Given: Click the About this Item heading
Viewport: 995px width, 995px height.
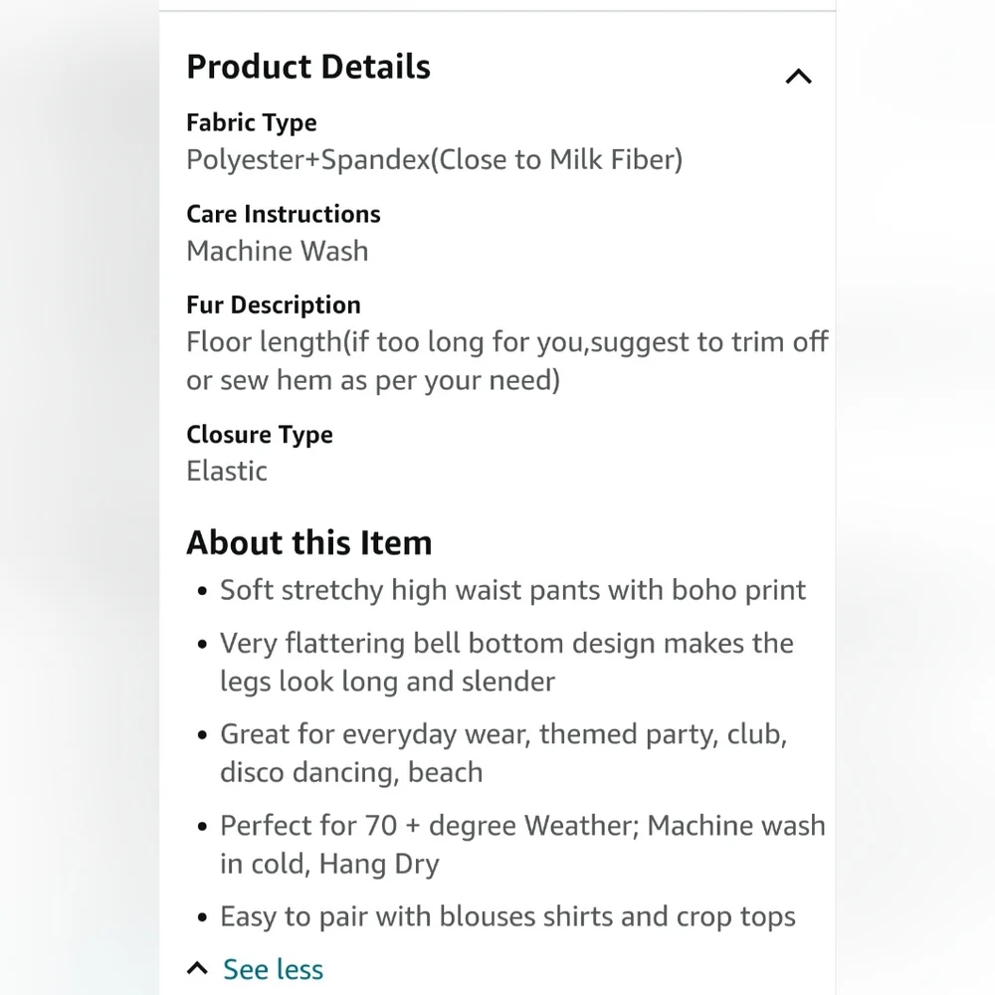Looking at the screenshot, I should 309,542.
